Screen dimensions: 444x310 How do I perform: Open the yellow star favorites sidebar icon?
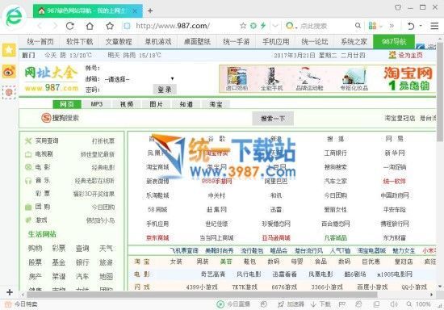coord(9,50)
